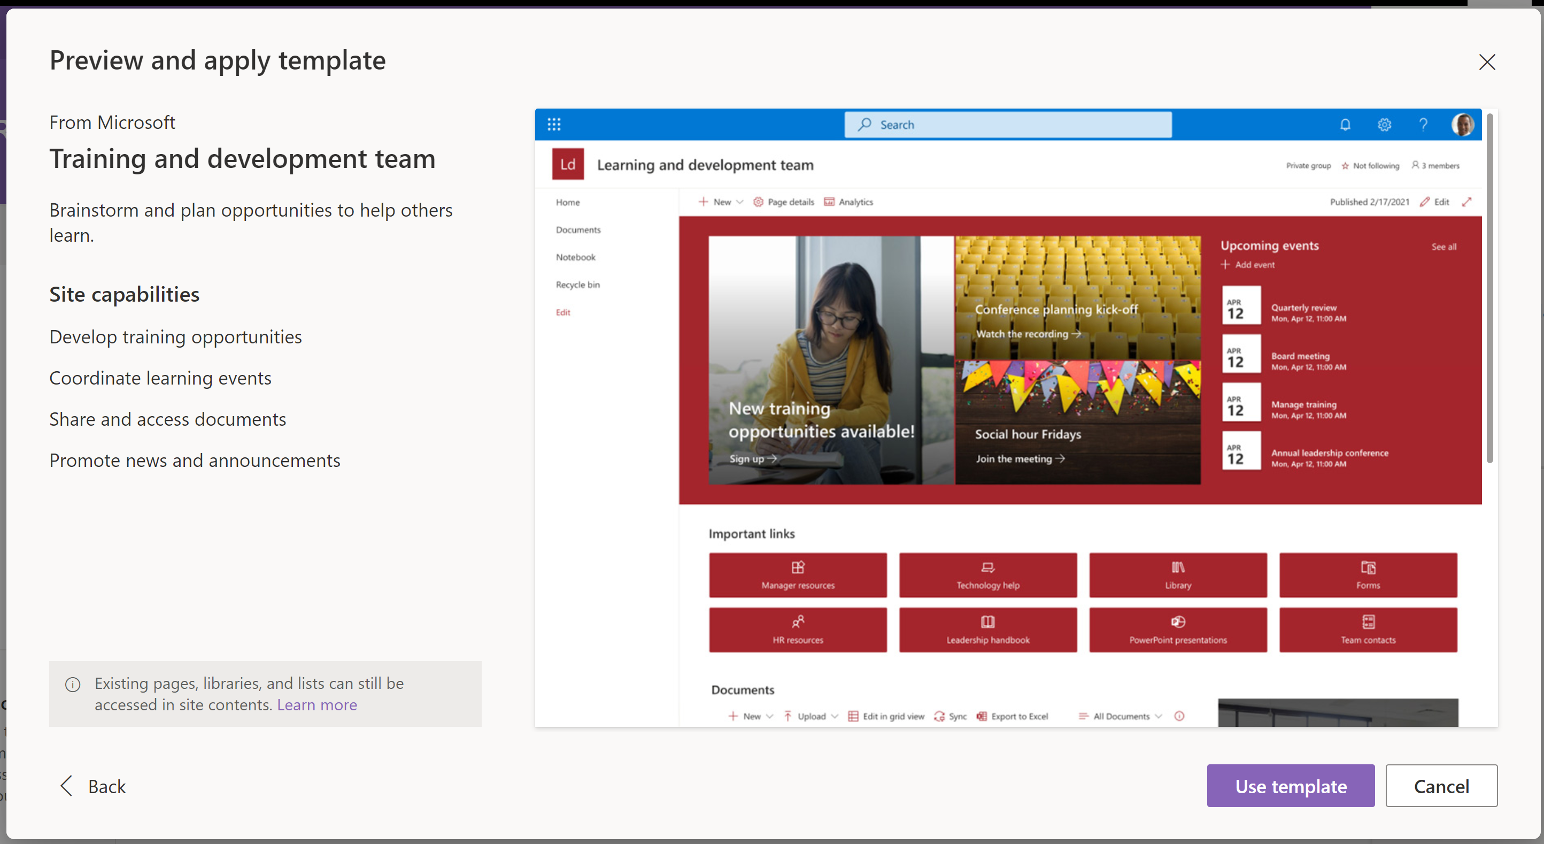
Task: Click the Use template button
Action: (x=1291, y=786)
